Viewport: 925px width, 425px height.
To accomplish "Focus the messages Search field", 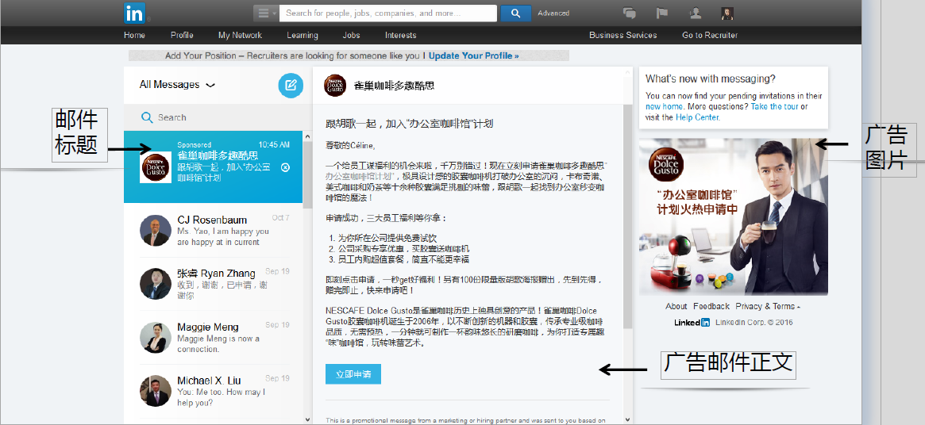I will tap(213, 117).
